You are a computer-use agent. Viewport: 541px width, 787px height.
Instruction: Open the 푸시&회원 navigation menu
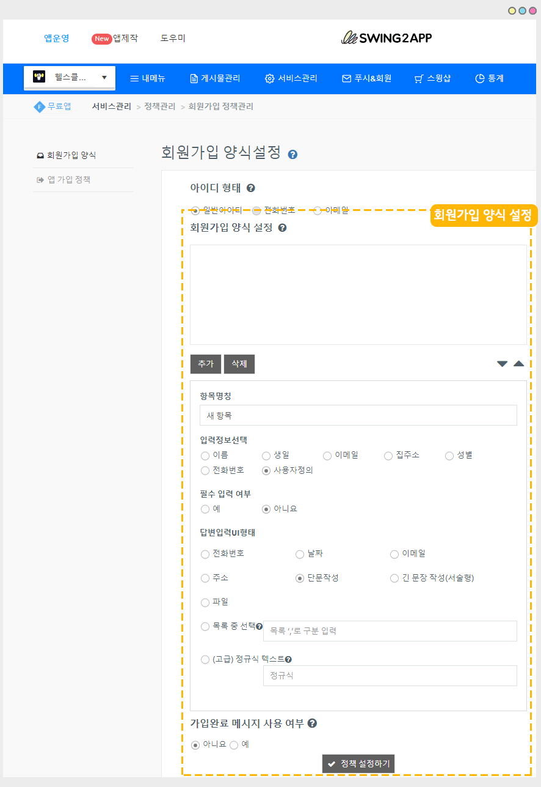[366, 78]
